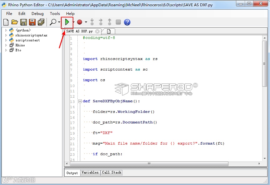Click line number 13 in gutter
270x185 pixels.
click(72, 101)
